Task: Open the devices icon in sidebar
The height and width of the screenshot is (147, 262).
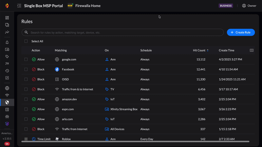Action: [7, 50]
